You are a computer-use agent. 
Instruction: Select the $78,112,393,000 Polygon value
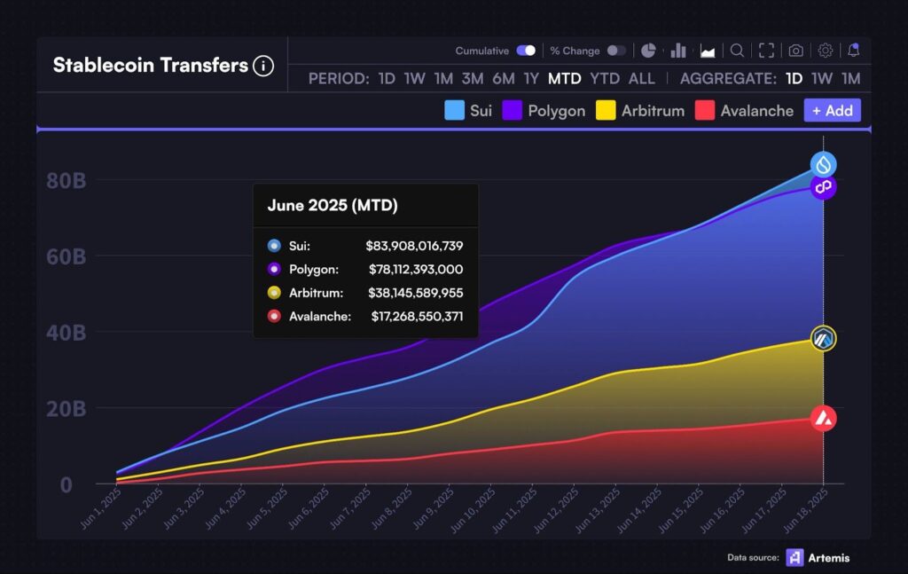pyautogui.click(x=416, y=270)
